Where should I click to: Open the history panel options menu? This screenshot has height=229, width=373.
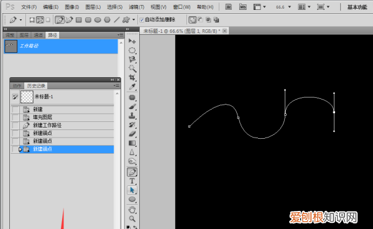pos(117,85)
